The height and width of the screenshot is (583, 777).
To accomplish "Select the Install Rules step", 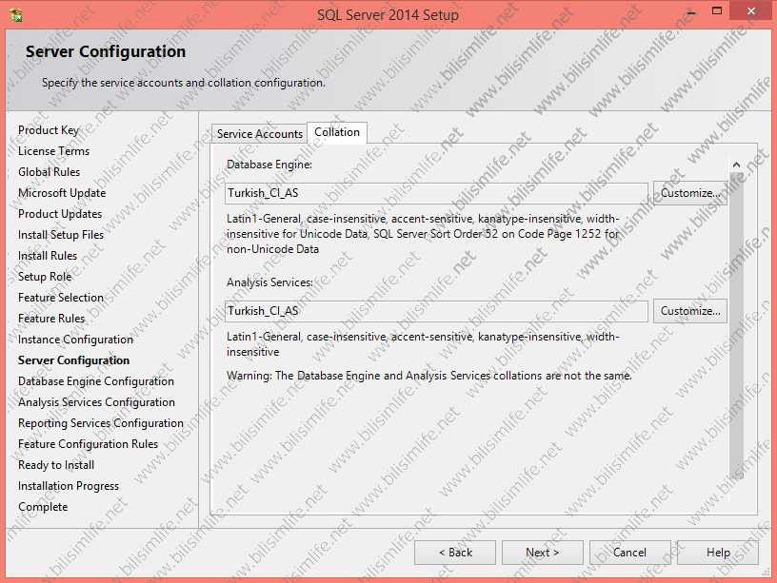I will tap(48, 256).
